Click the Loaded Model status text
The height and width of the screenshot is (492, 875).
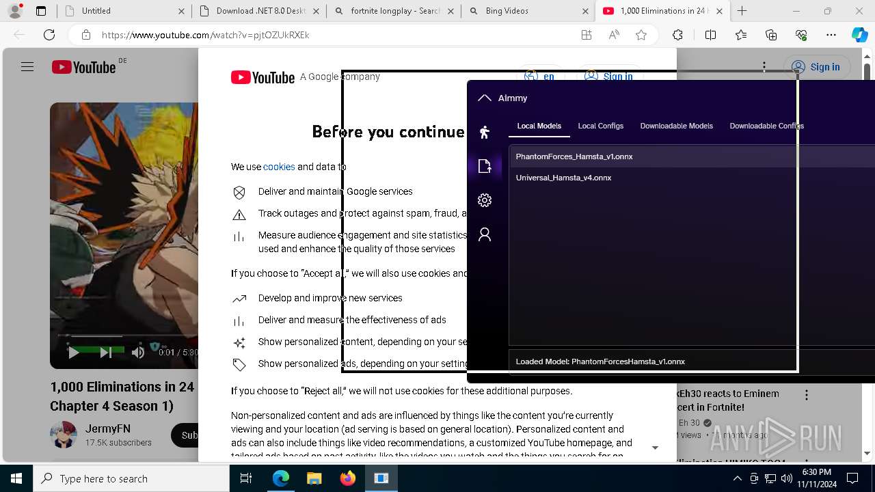point(600,361)
